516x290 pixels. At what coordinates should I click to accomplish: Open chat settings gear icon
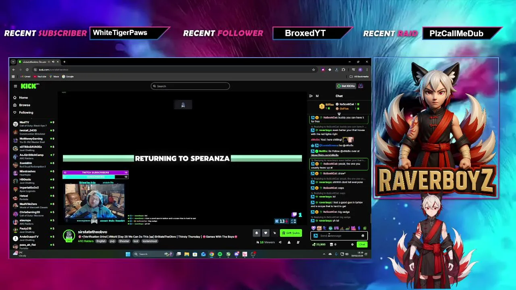[x=352, y=244]
